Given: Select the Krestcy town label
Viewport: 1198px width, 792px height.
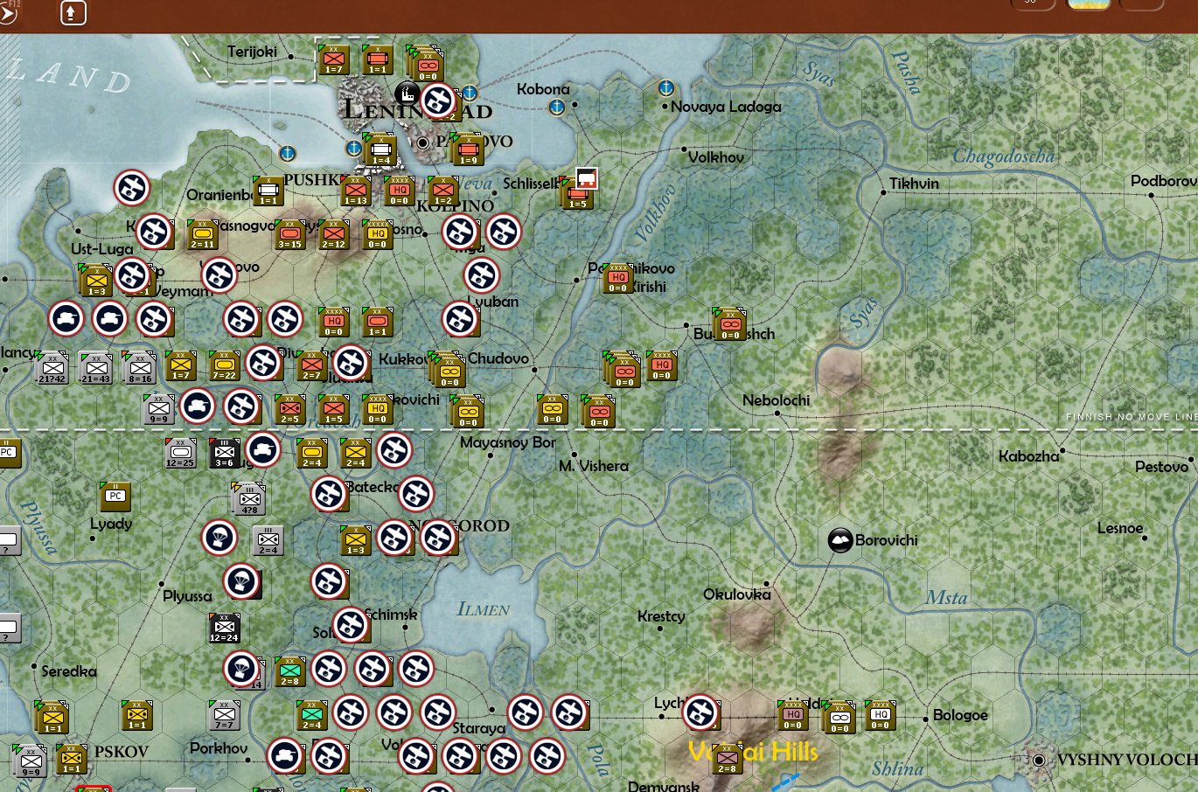Looking at the screenshot, I should tap(661, 616).
